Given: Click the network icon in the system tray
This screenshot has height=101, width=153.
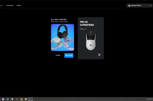Looking at the screenshot, I should click(149, 99).
